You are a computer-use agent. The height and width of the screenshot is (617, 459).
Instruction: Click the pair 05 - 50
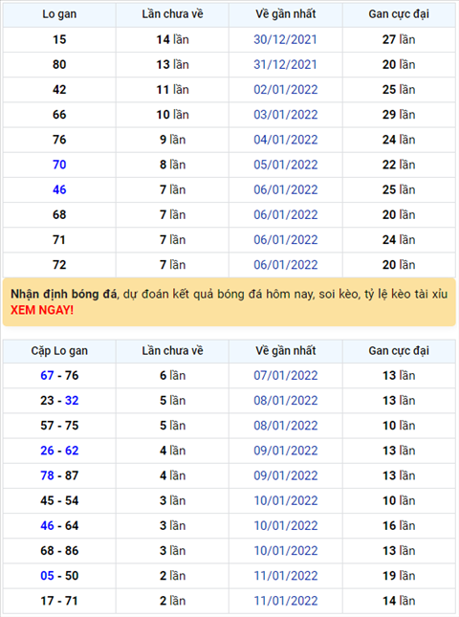(59, 576)
